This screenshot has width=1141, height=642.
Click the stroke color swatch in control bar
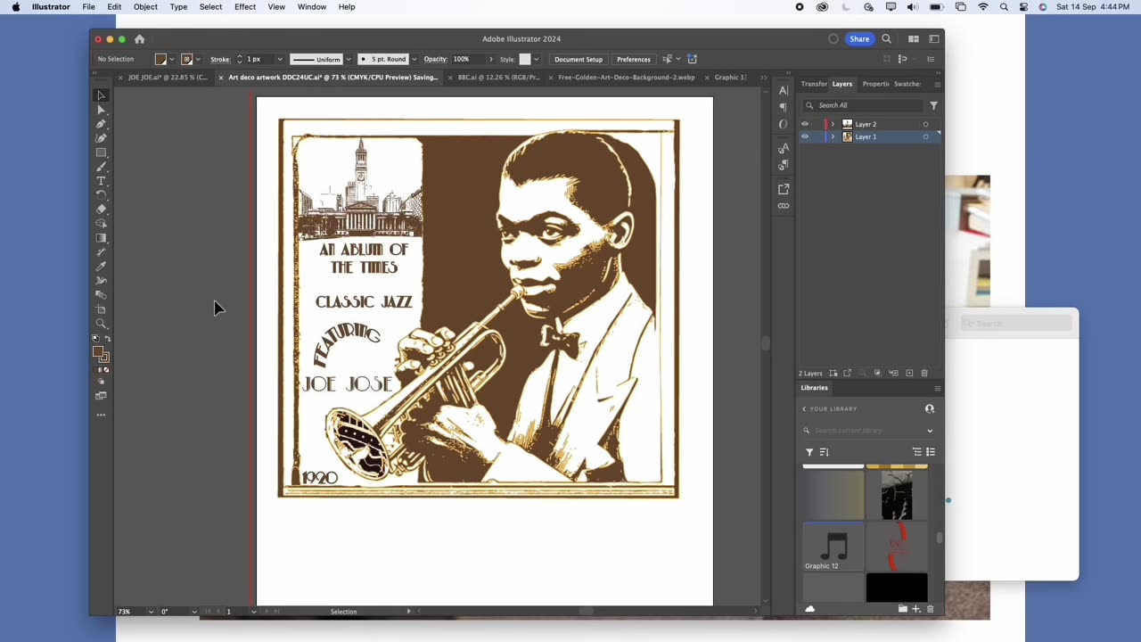click(186, 60)
